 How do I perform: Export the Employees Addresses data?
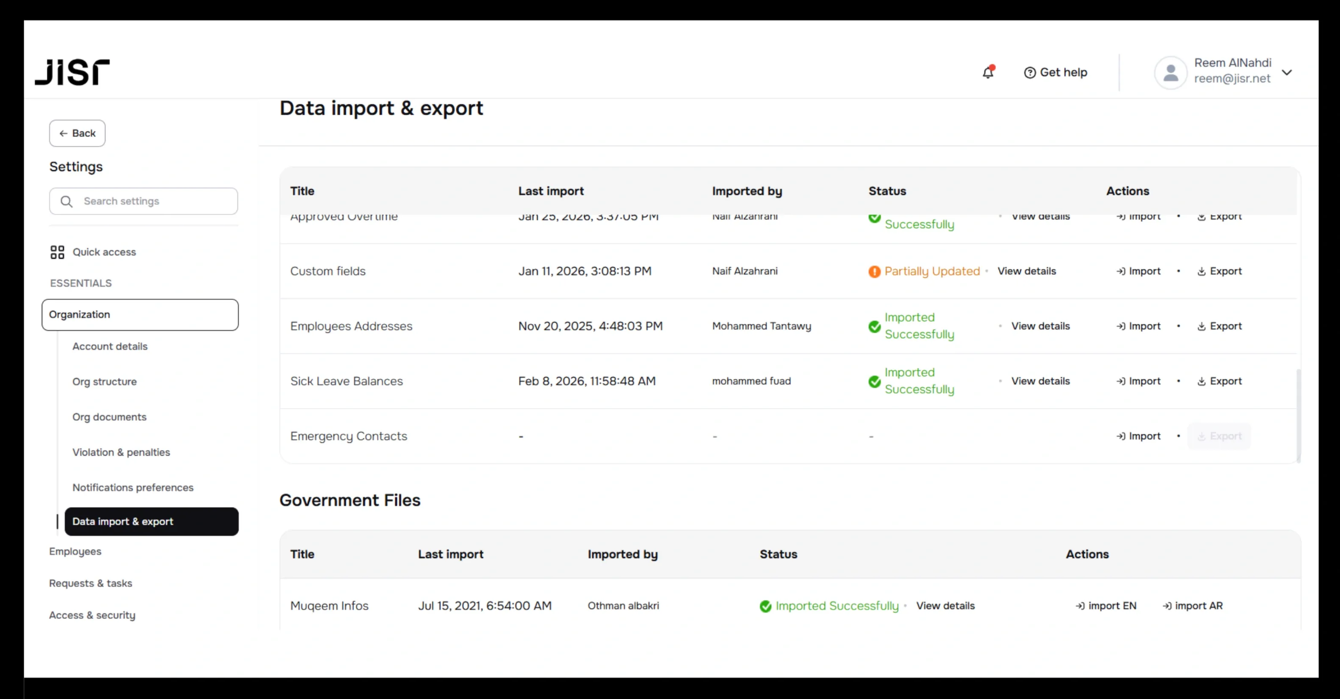[1220, 326]
